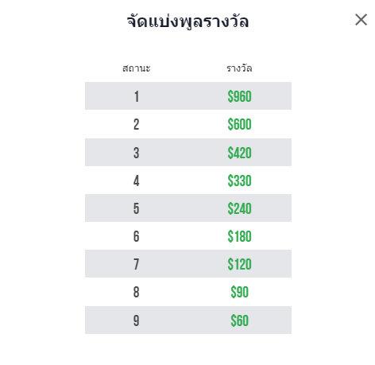
Task: Select rank number 6 cell
Action: pyautogui.click(x=136, y=236)
